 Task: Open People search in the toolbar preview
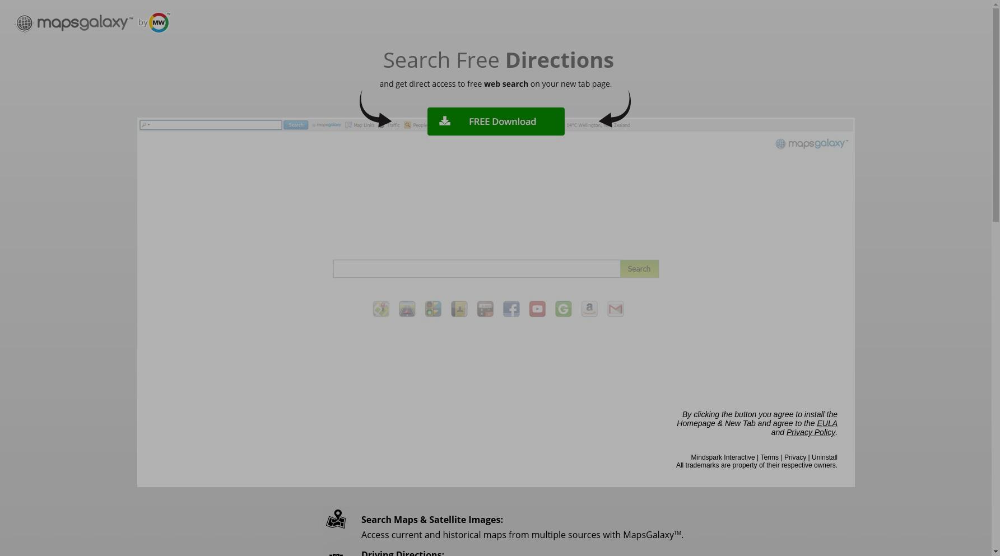416,125
